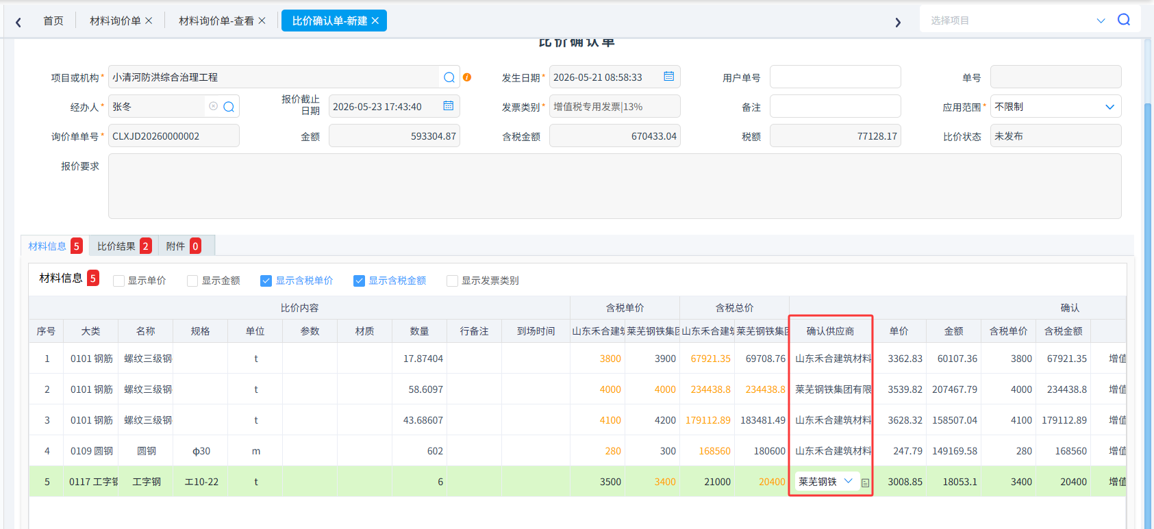The width and height of the screenshot is (1154, 529).
Task: Click the left tab-scroll arrow
Action: (18, 22)
